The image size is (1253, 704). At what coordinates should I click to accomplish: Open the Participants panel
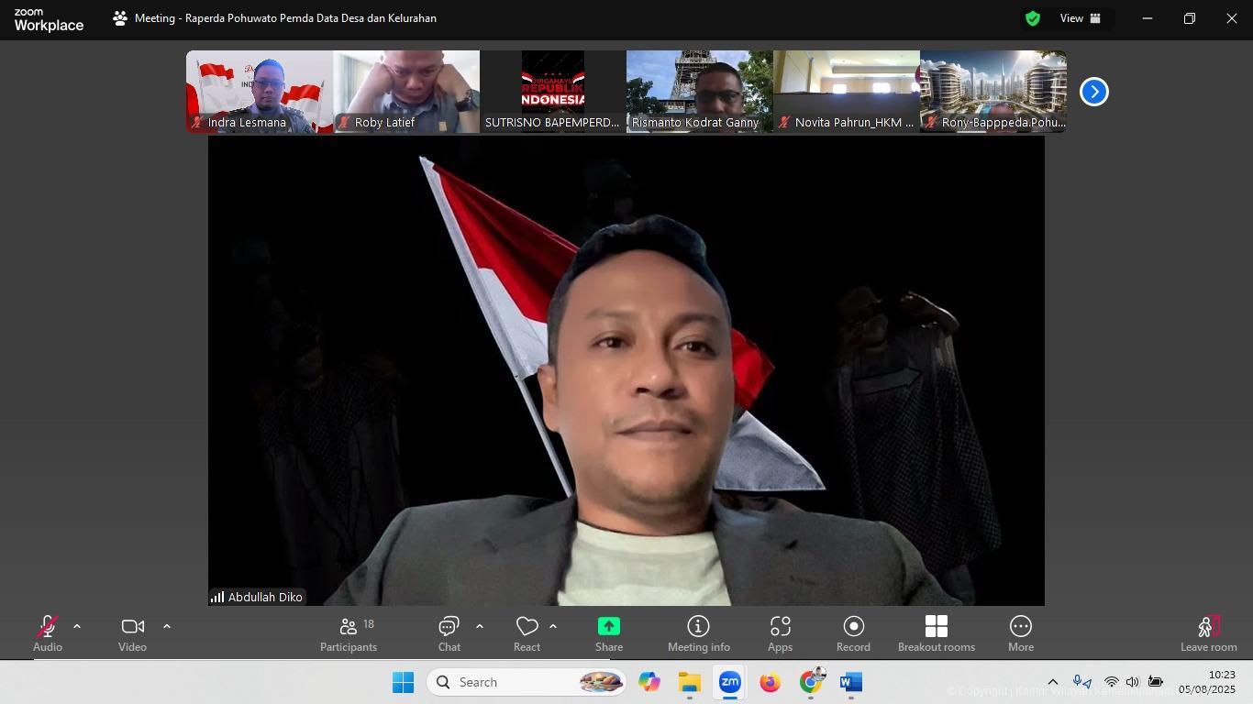pos(349,633)
